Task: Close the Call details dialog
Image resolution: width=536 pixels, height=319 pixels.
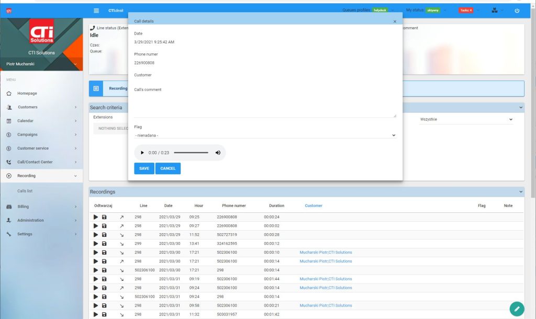Action: pos(395,21)
